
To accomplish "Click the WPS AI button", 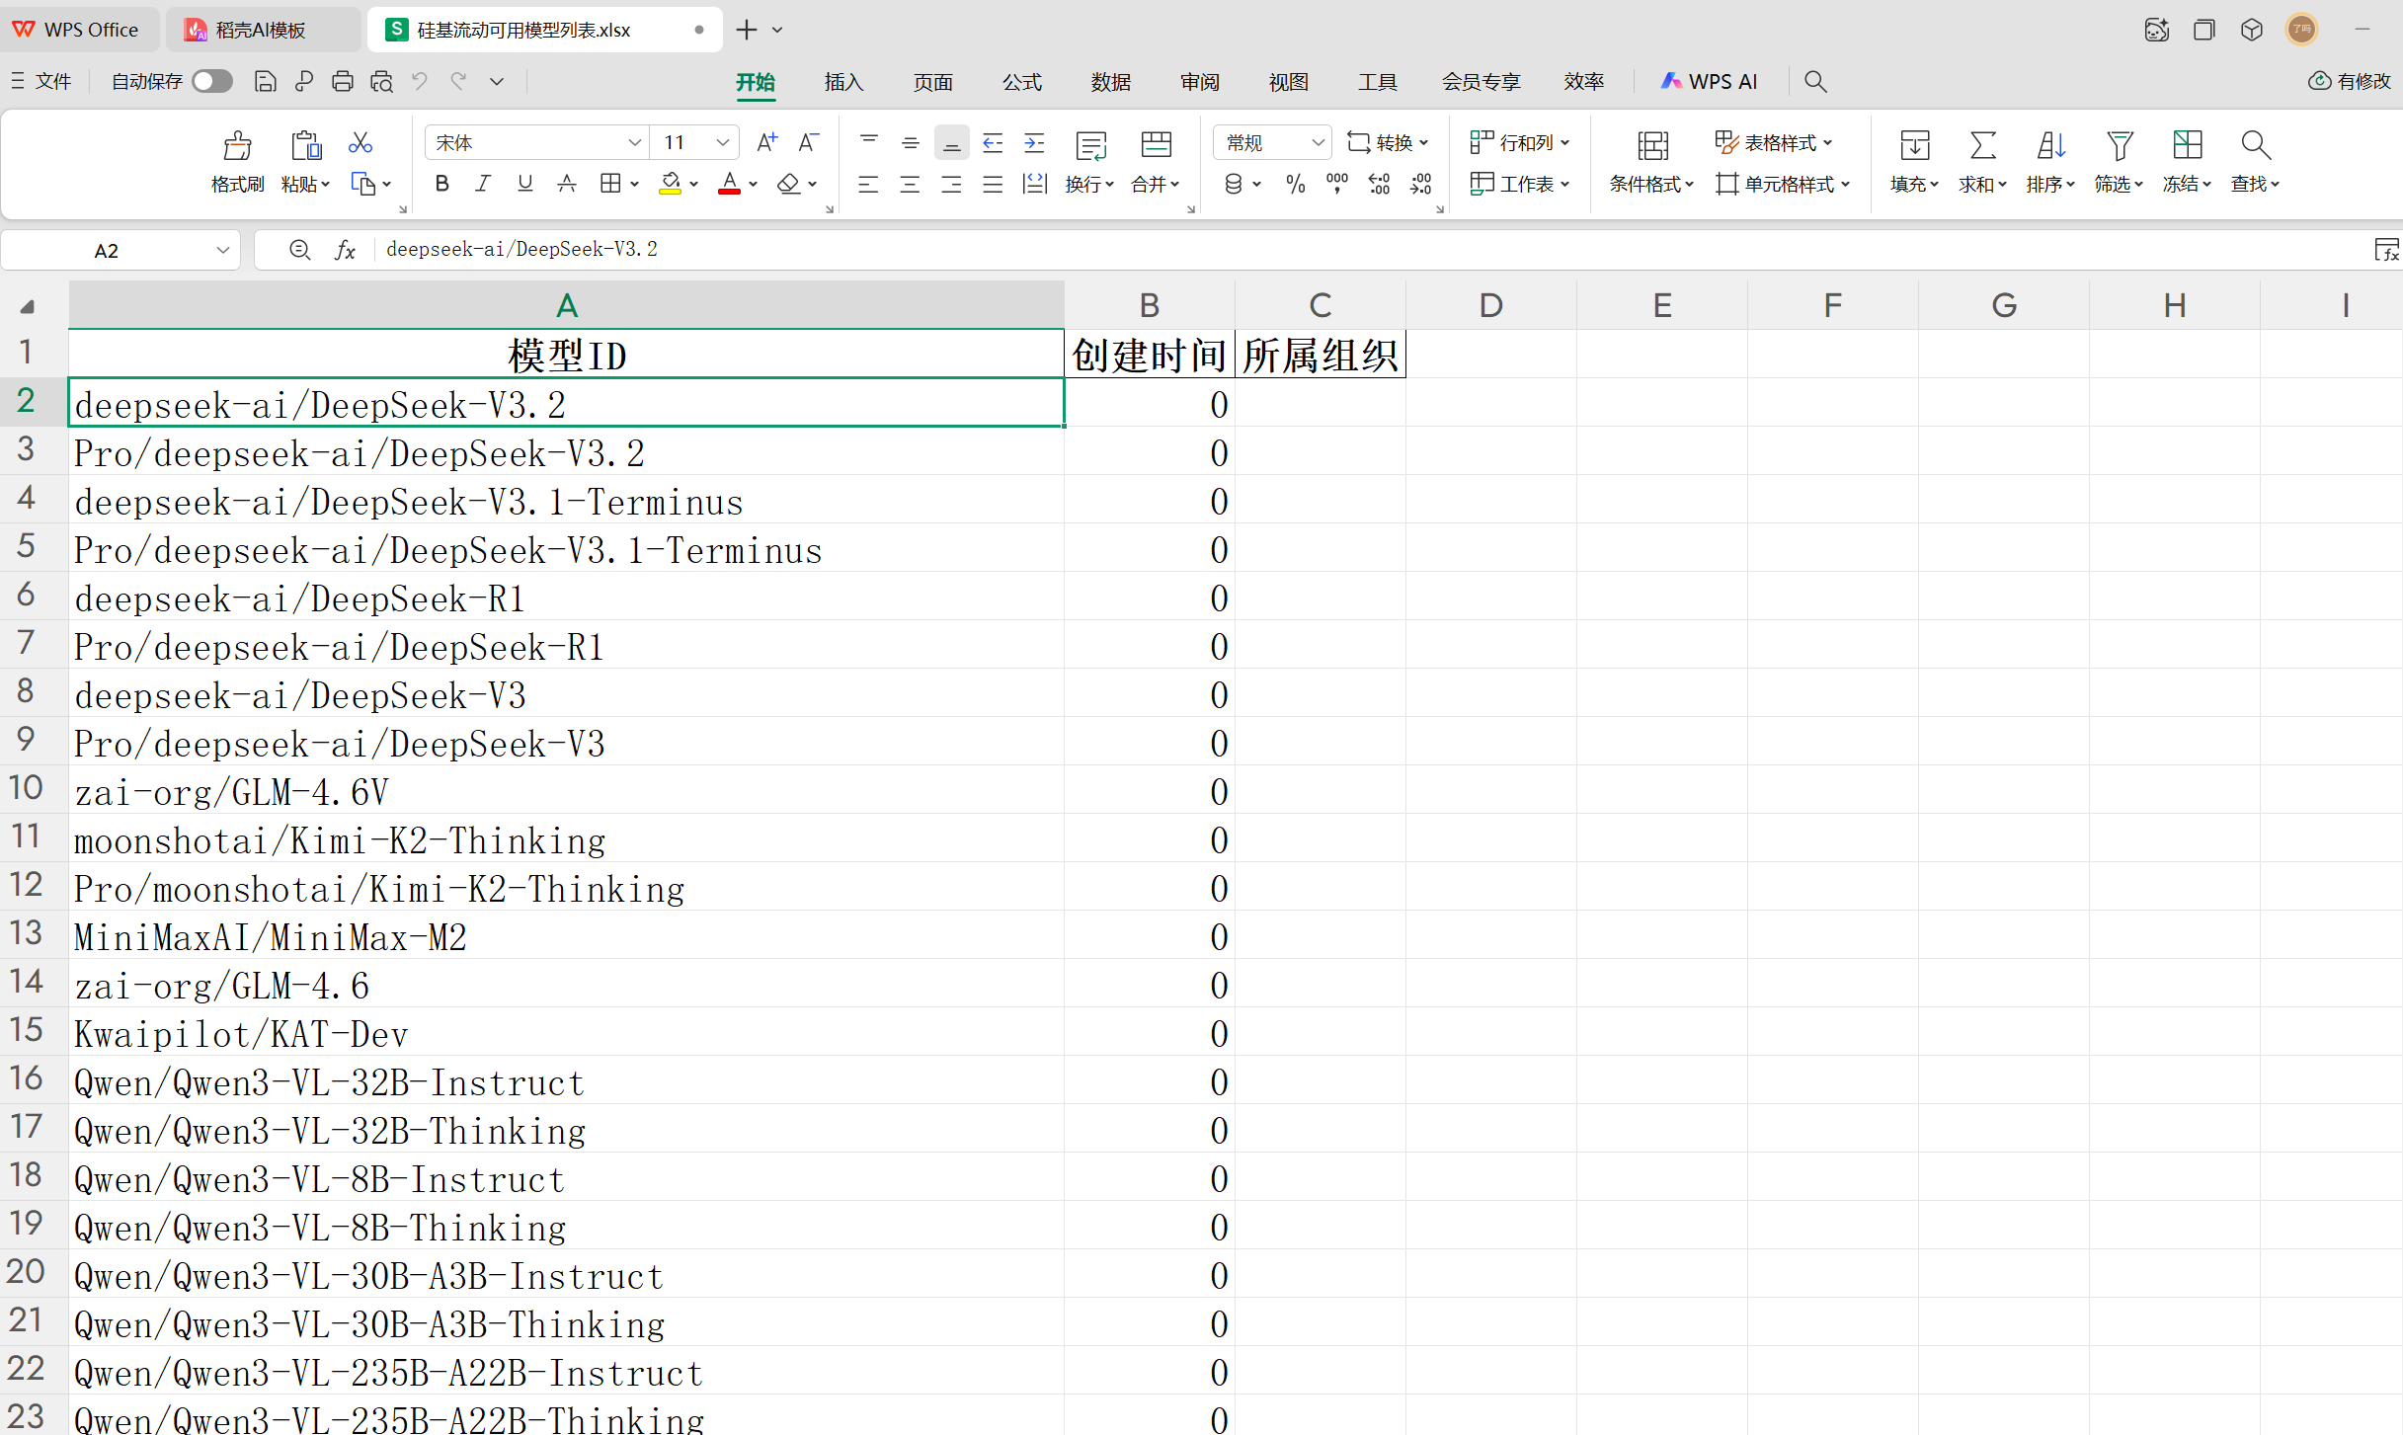I will (x=1710, y=82).
